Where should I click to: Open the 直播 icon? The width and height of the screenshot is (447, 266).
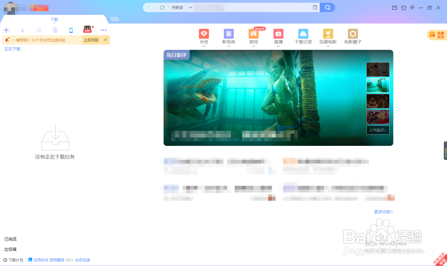click(x=278, y=34)
